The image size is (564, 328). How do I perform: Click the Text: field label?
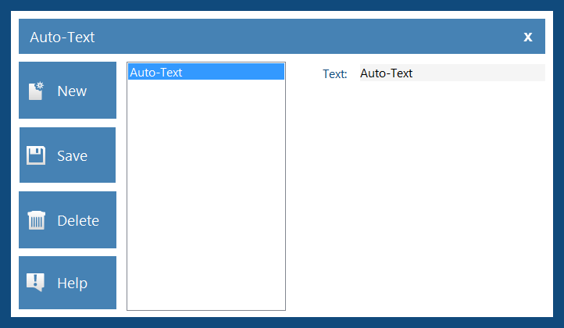coord(334,73)
